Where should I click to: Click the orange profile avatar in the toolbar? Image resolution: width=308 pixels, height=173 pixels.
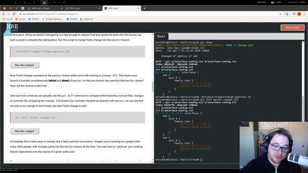coord(299,14)
